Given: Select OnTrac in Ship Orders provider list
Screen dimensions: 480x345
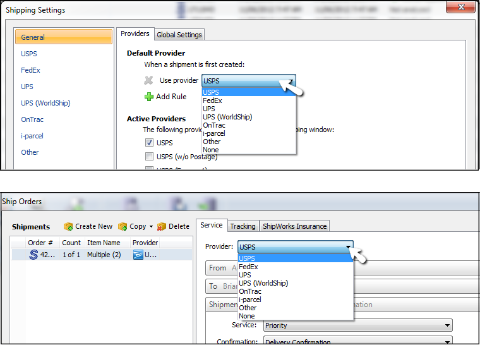Looking at the screenshot, I should tap(296, 292).
